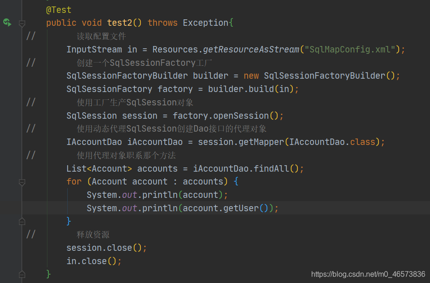Click the @Test annotation
Viewport: 430px width, 283px height.
pos(58,10)
